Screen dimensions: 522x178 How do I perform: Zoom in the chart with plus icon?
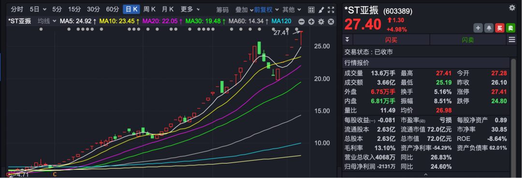pyautogui.click(x=311, y=22)
